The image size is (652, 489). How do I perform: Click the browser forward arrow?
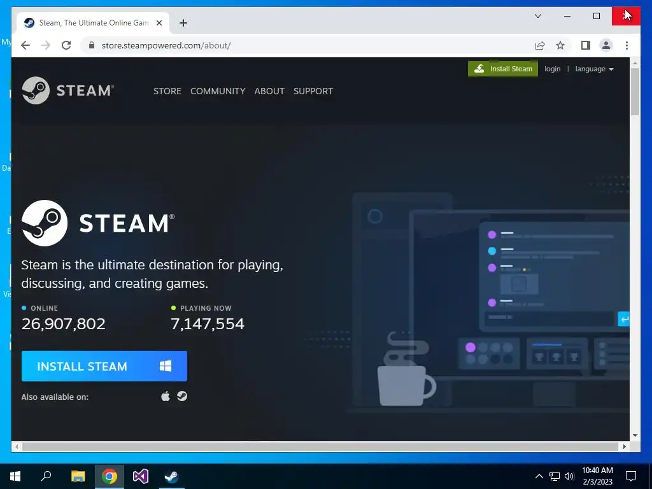pos(46,45)
